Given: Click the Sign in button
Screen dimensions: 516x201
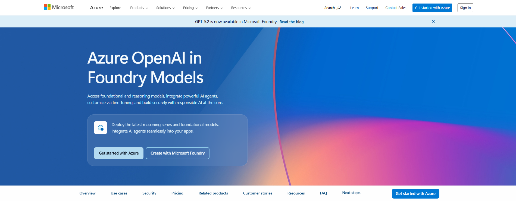Looking at the screenshot, I should pyautogui.click(x=465, y=8).
